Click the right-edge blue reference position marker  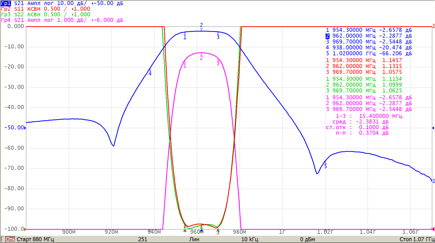[433, 128]
